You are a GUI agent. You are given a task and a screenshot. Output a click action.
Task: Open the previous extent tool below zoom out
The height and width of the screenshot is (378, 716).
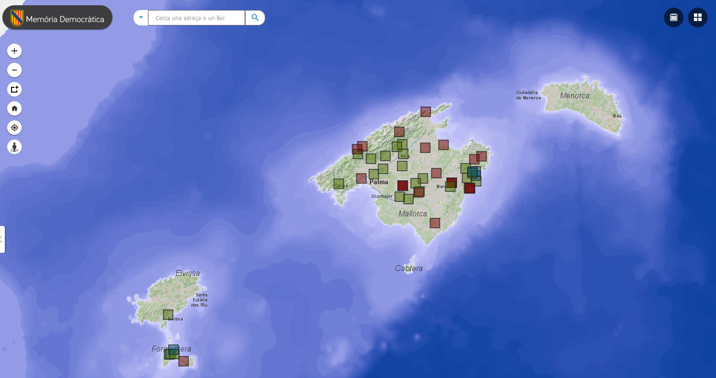click(14, 89)
